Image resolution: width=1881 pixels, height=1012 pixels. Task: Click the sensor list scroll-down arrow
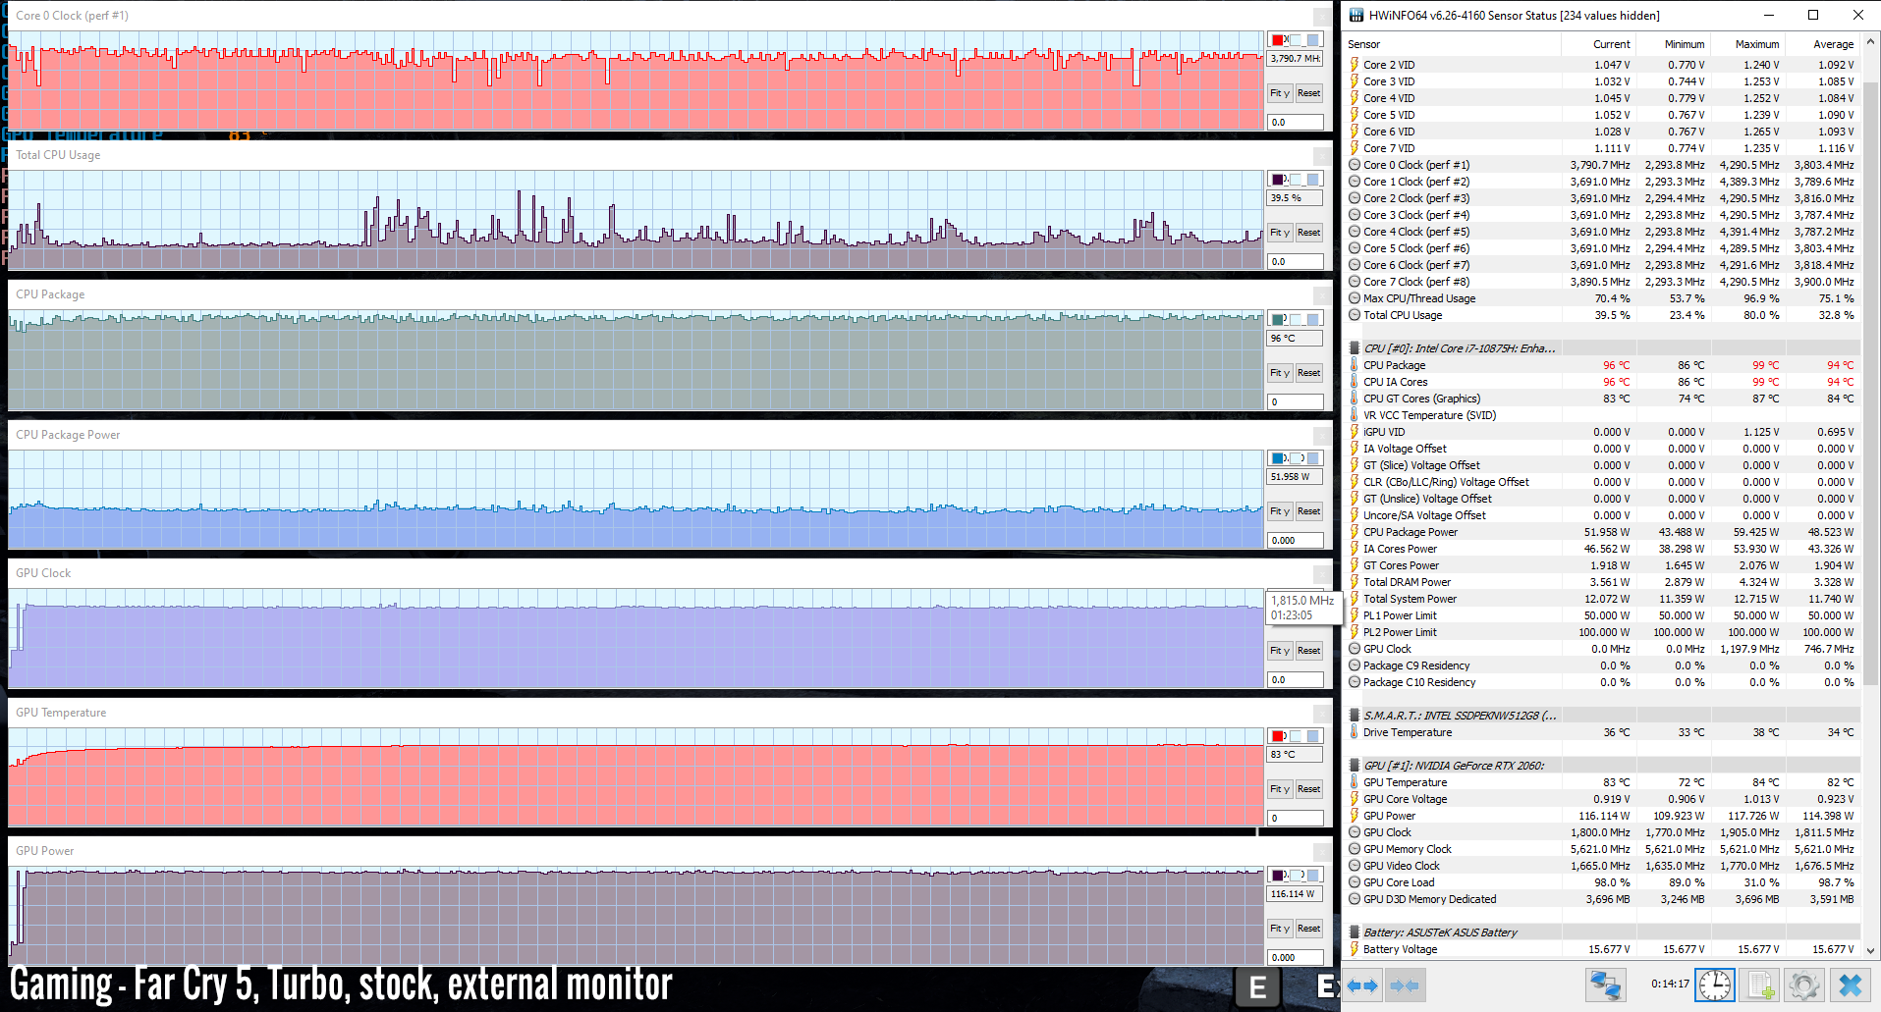tap(1870, 951)
